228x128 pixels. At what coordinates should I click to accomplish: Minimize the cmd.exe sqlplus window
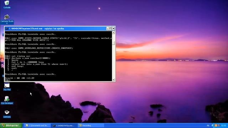click(x=108, y=28)
